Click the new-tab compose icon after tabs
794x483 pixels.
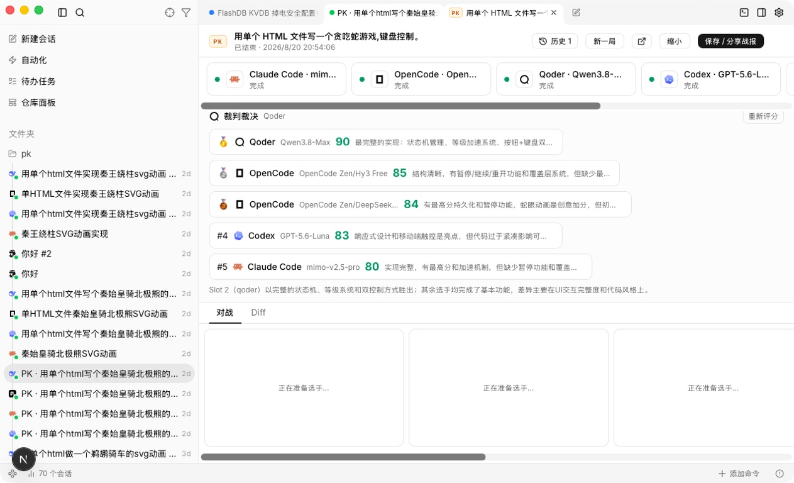(576, 13)
